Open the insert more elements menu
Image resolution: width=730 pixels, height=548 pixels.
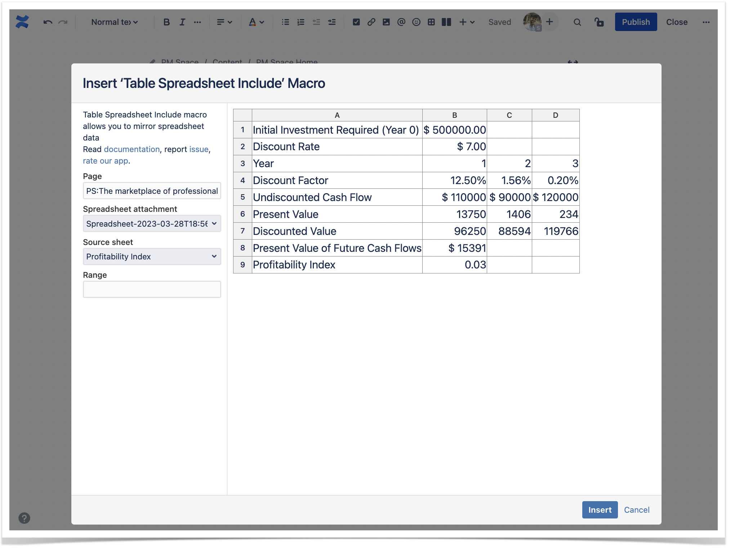click(x=467, y=22)
